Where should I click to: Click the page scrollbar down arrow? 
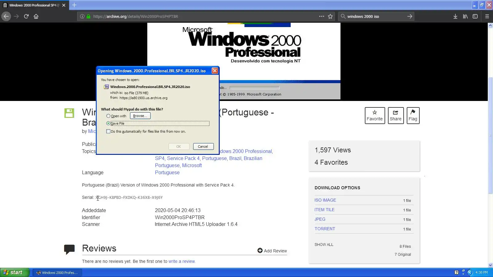[x=490, y=265]
